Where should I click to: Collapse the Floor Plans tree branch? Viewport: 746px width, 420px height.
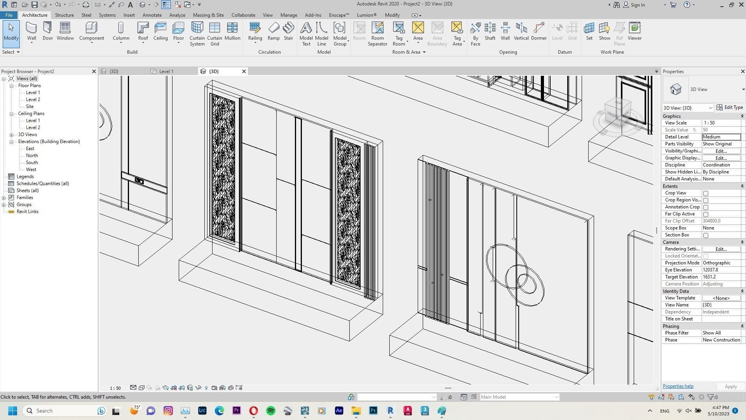pos(11,85)
